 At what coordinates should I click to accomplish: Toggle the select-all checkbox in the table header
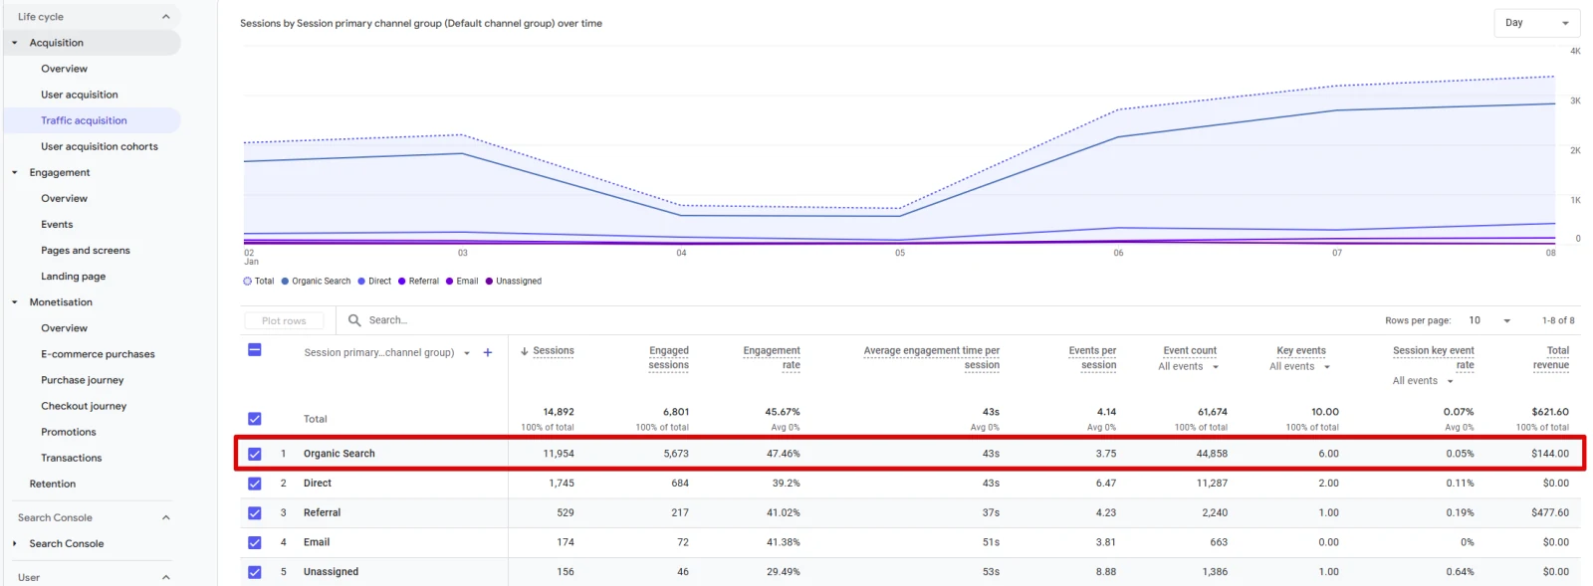(255, 350)
